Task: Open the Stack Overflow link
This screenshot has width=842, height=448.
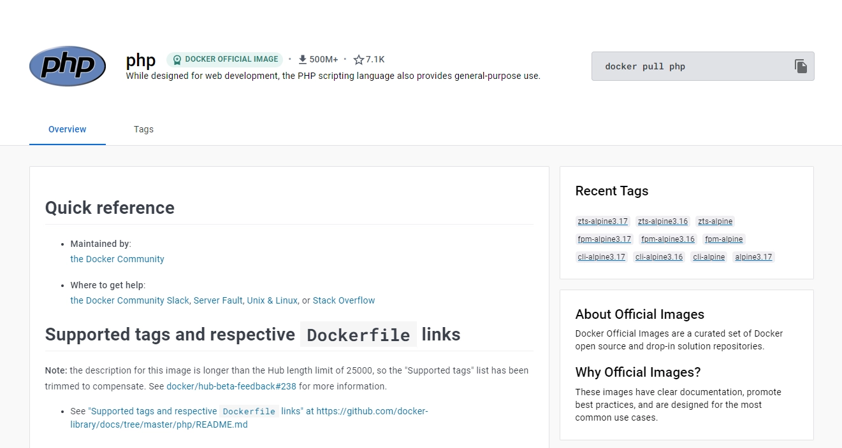Action: point(344,300)
